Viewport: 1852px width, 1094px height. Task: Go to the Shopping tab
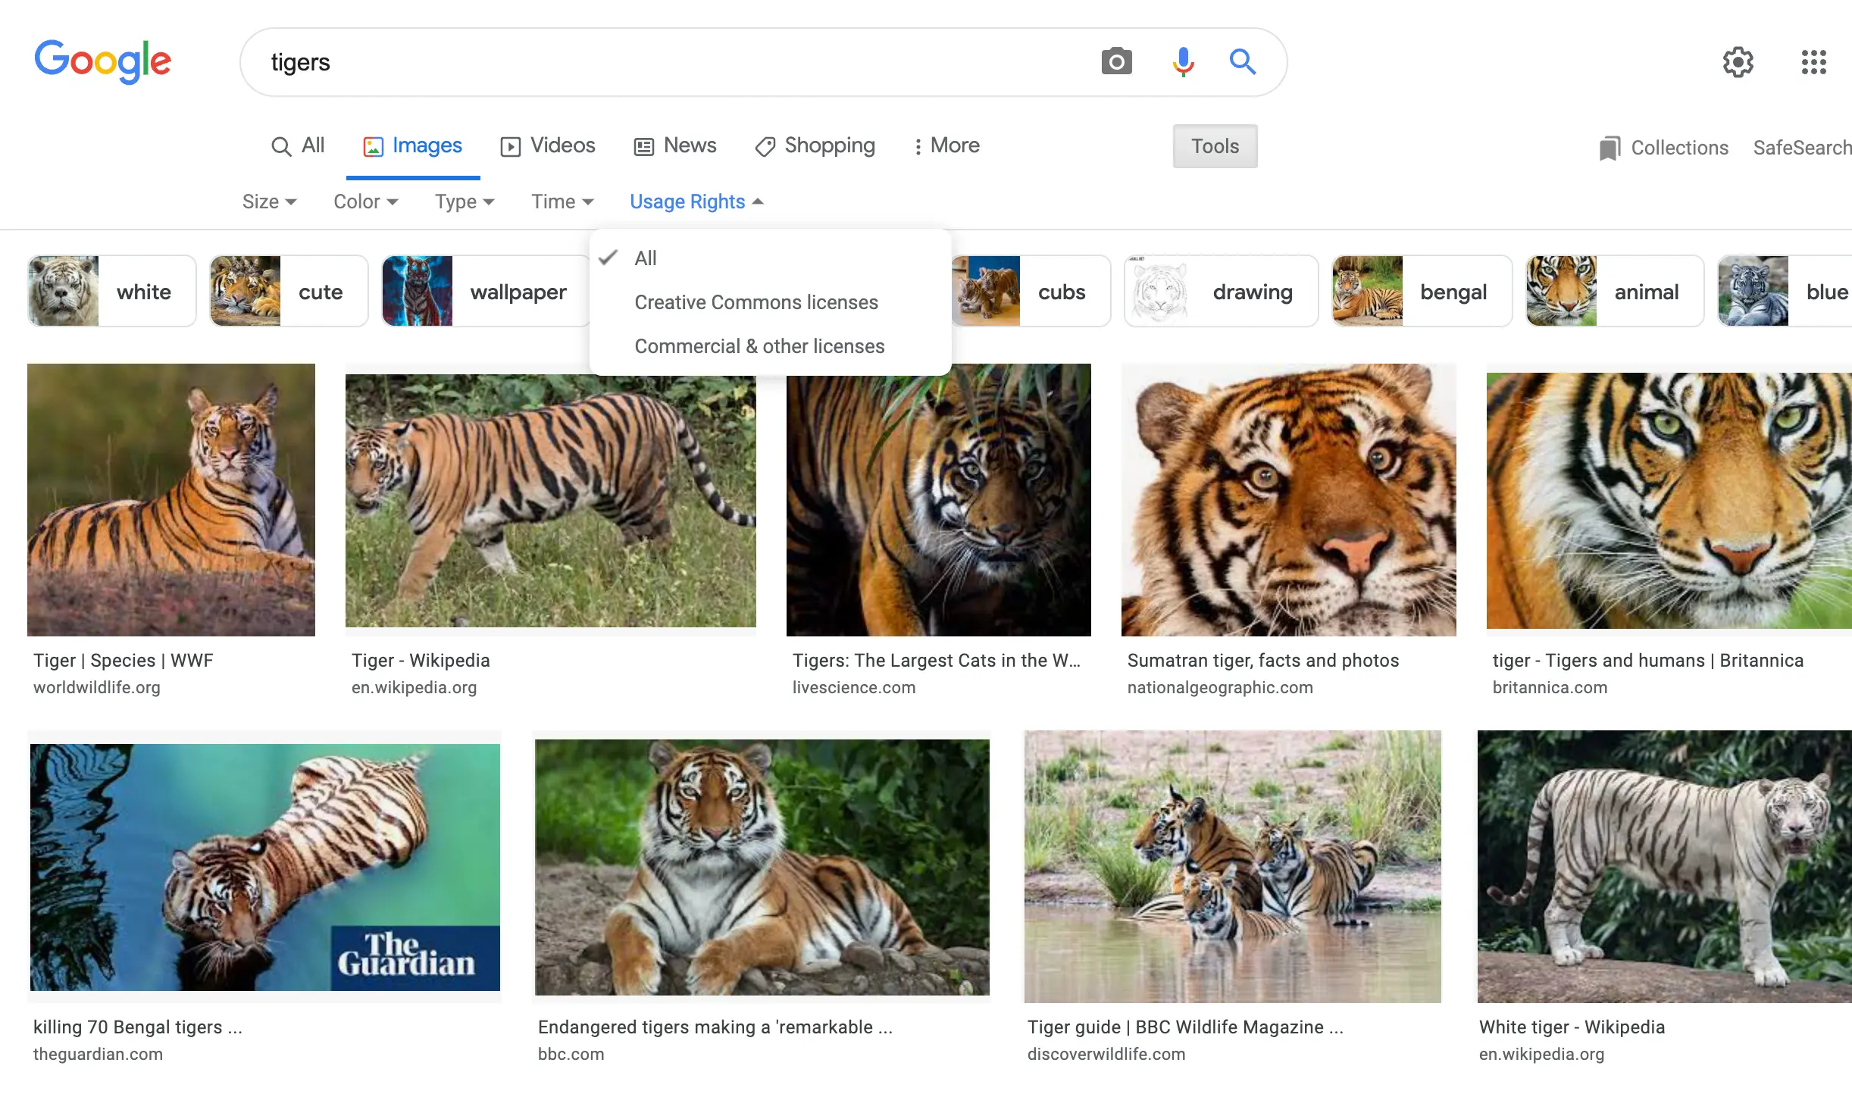[815, 145]
